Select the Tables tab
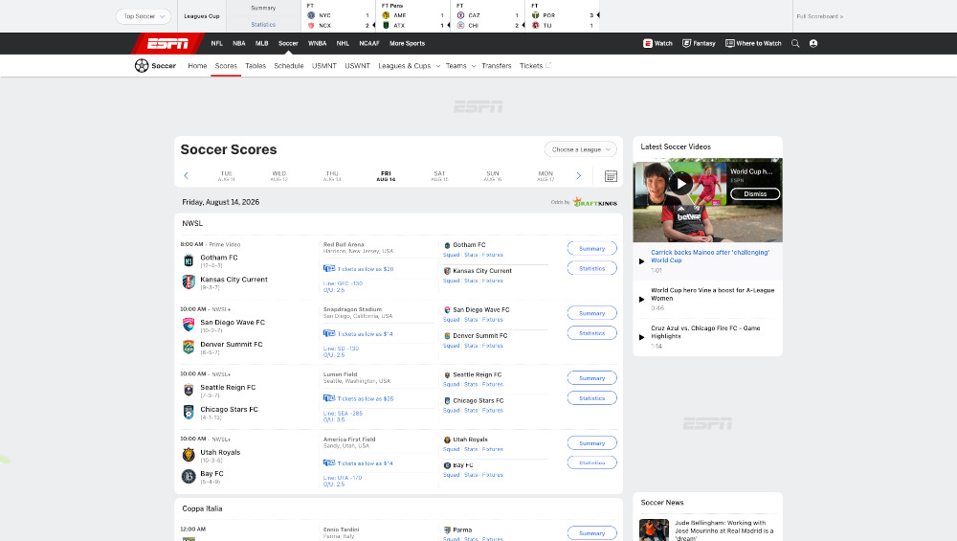The image size is (957, 541). [x=256, y=66]
